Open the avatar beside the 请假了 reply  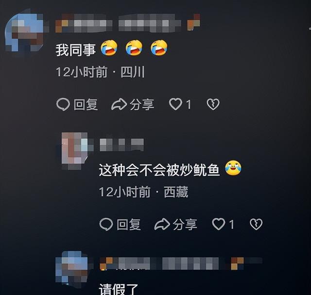71,269
